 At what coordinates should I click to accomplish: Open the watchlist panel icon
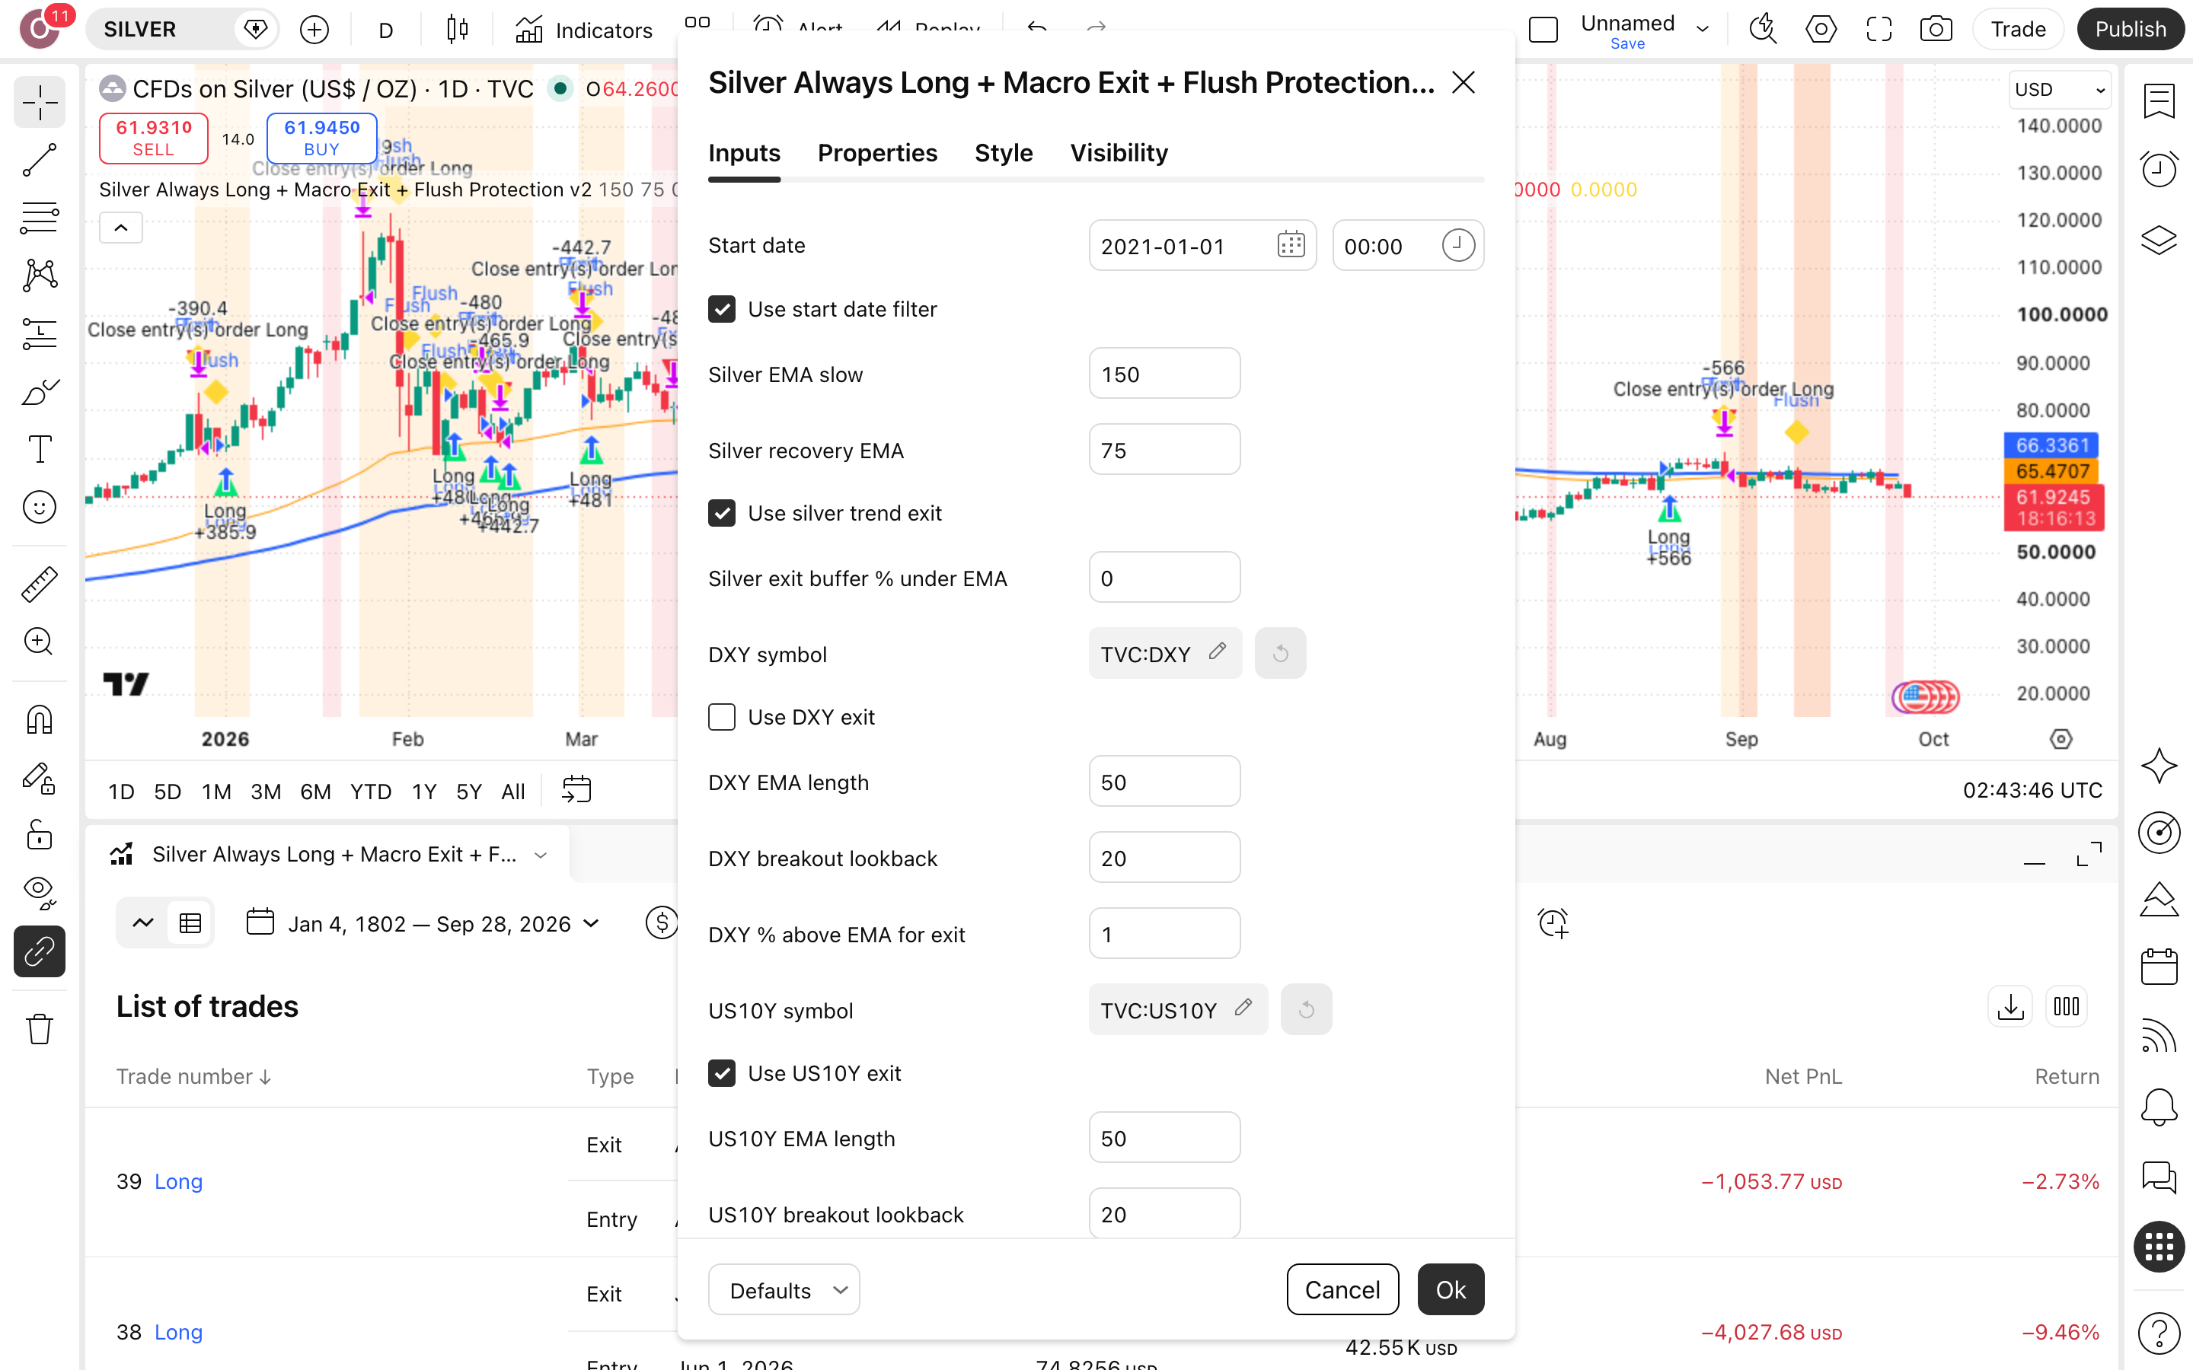(2159, 101)
